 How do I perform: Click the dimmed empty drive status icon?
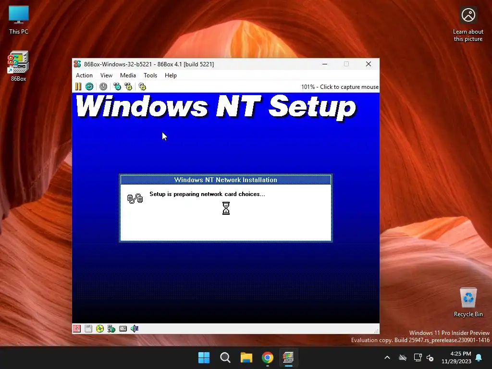pos(88,329)
